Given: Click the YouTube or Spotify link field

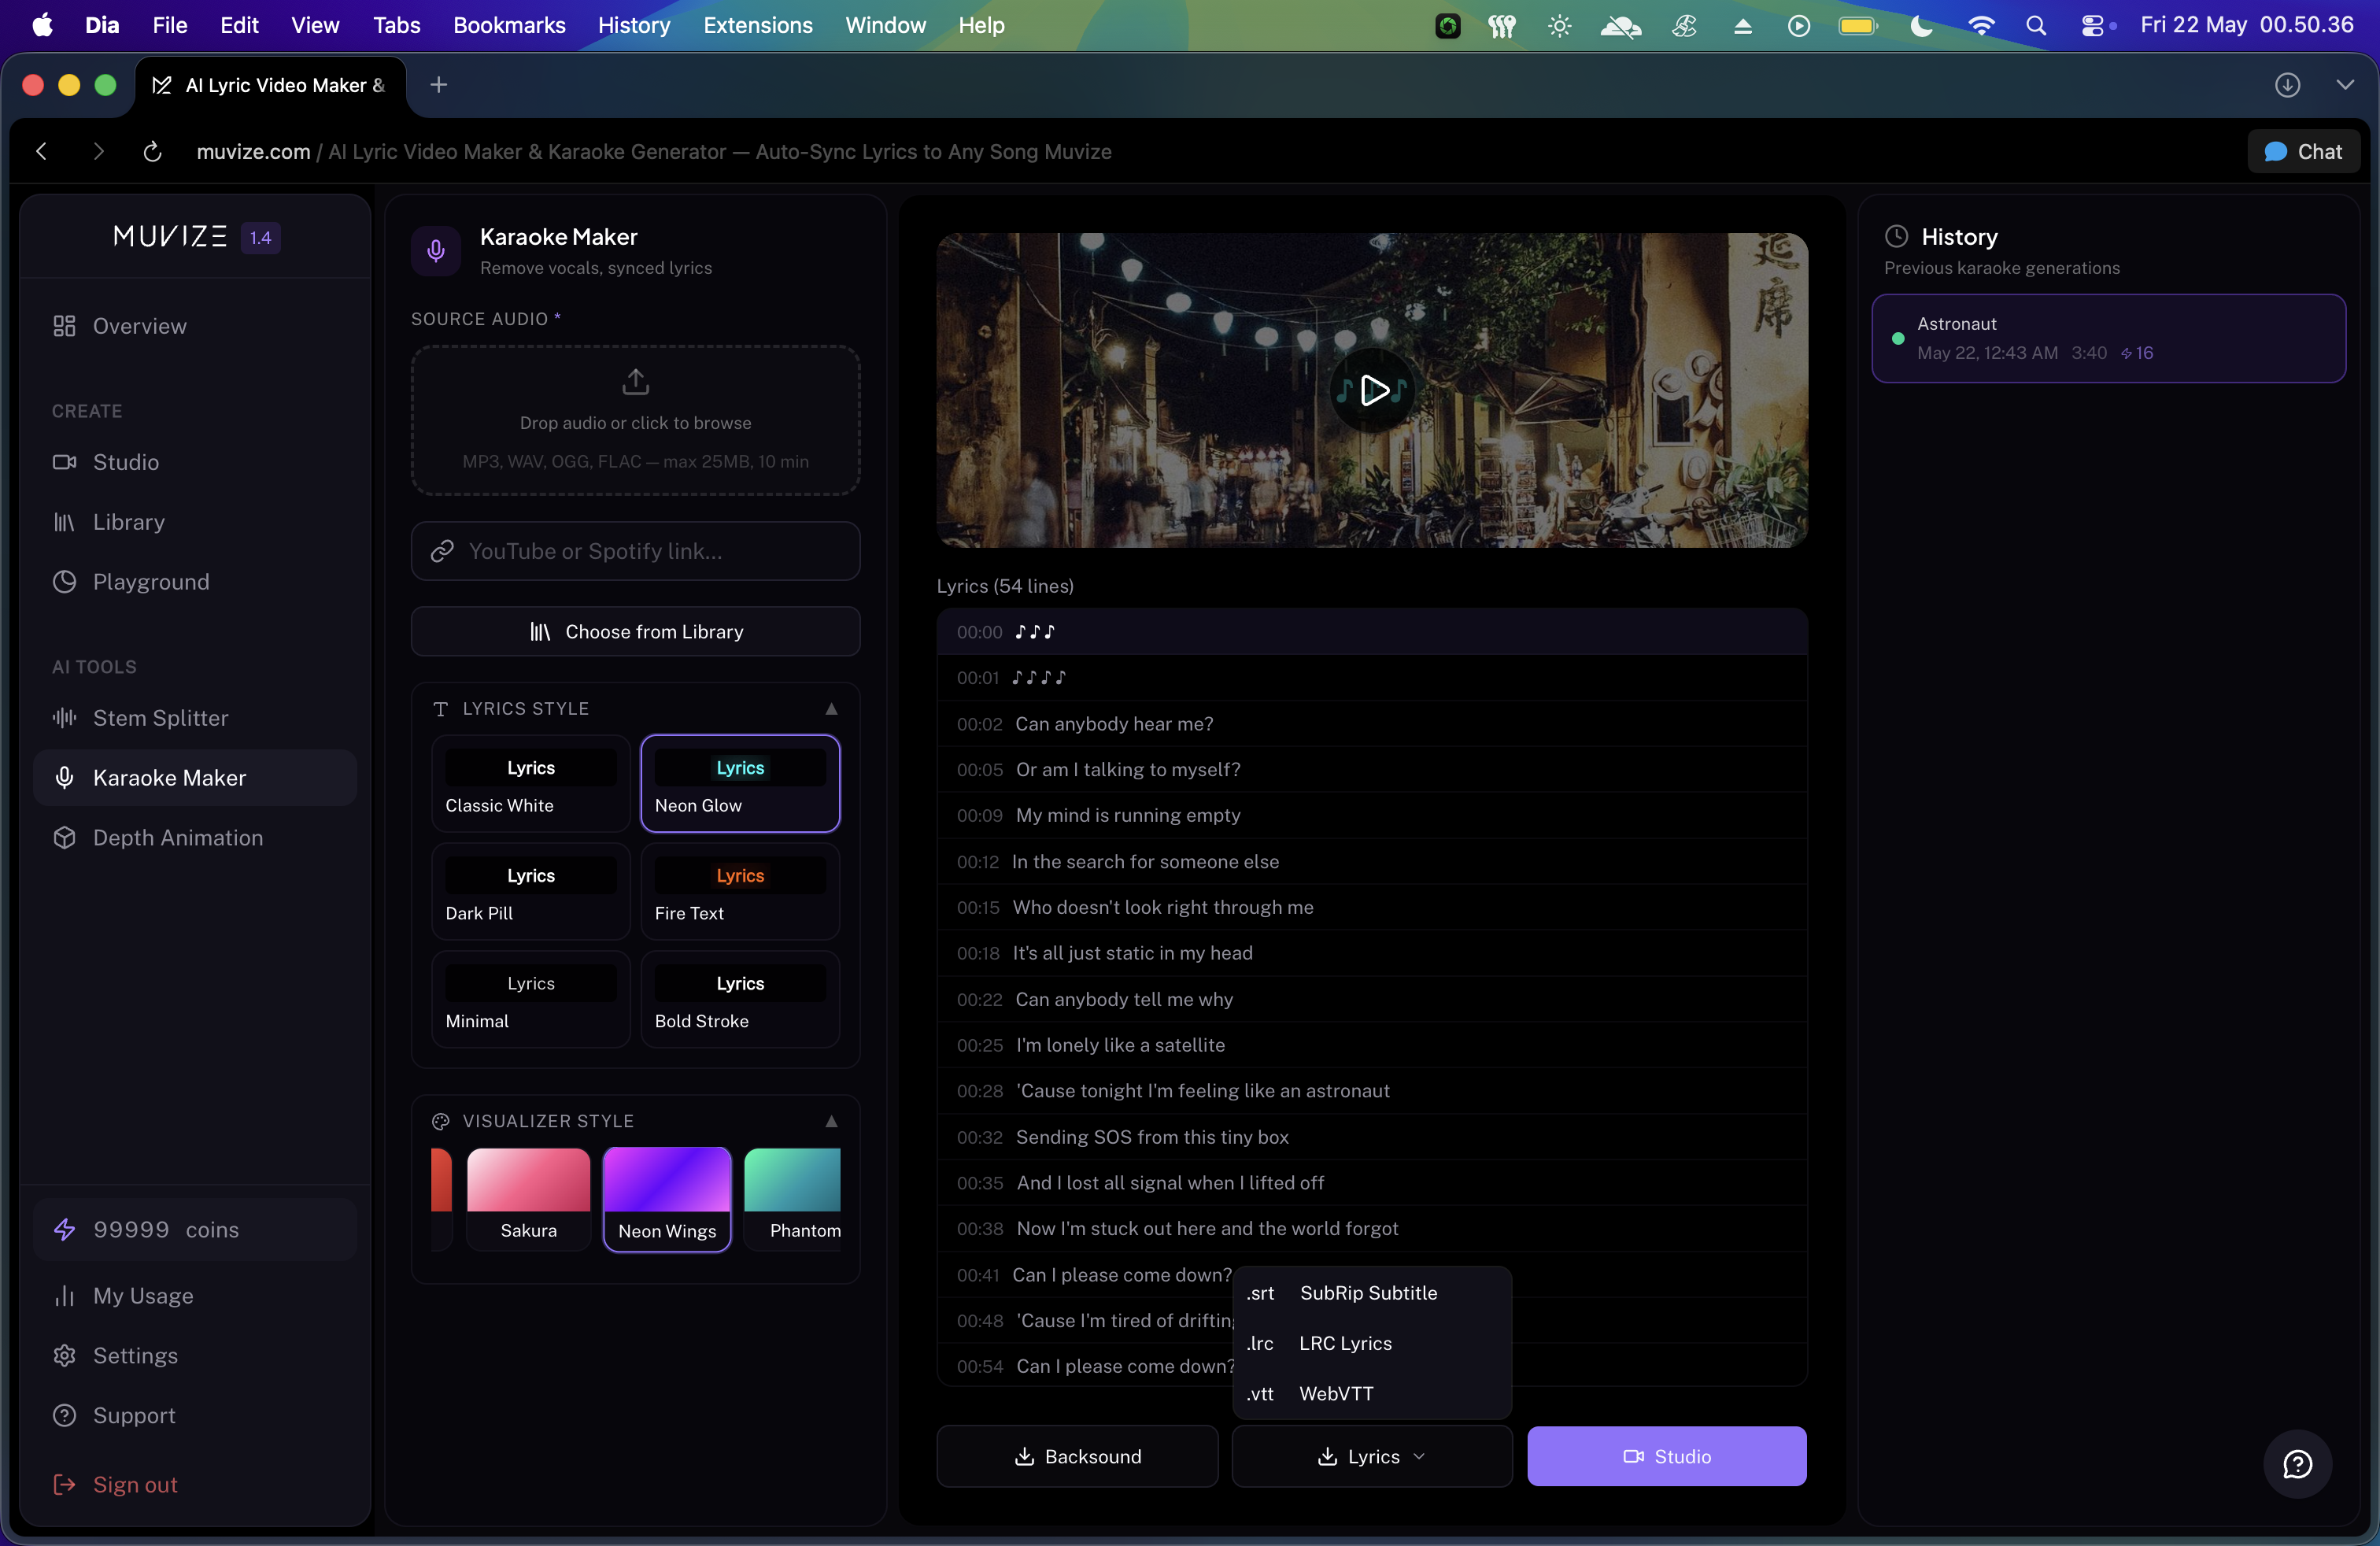Looking at the screenshot, I should (x=636, y=551).
